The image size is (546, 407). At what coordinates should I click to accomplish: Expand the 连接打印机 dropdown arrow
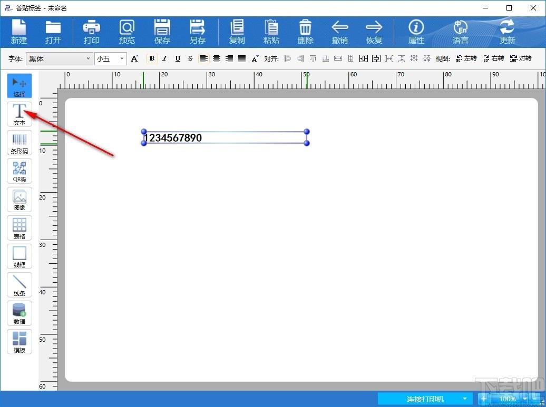[464, 399]
